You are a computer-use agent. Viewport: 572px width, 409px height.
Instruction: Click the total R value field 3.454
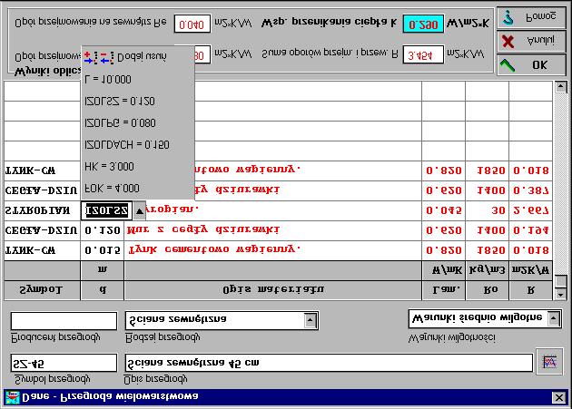[x=423, y=54]
